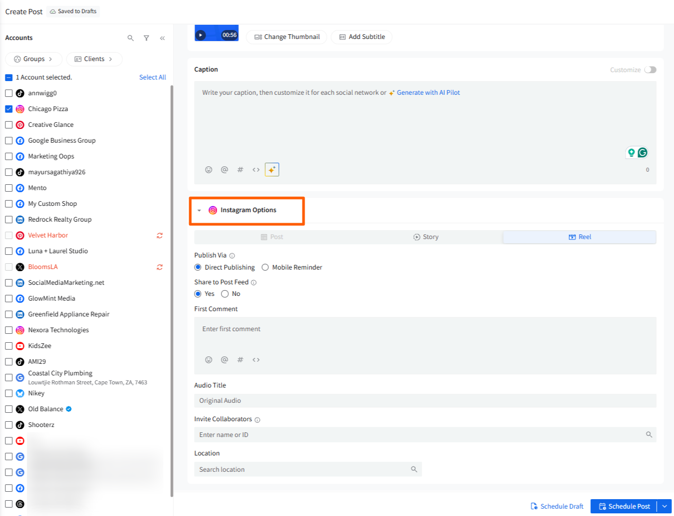This screenshot has height=516, width=674.
Task: Toggle the partial-select checkbox beside 1 Account selected
Action: point(9,77)
